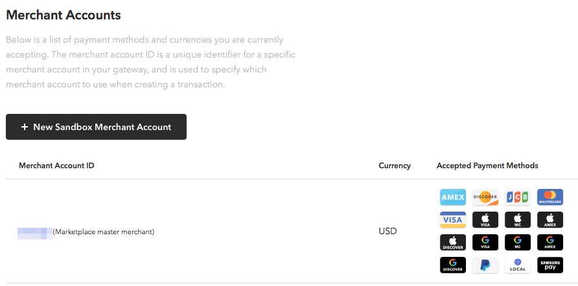Click the PayPal payment icon
The image size is (578, 286).
tap(485, 265)
